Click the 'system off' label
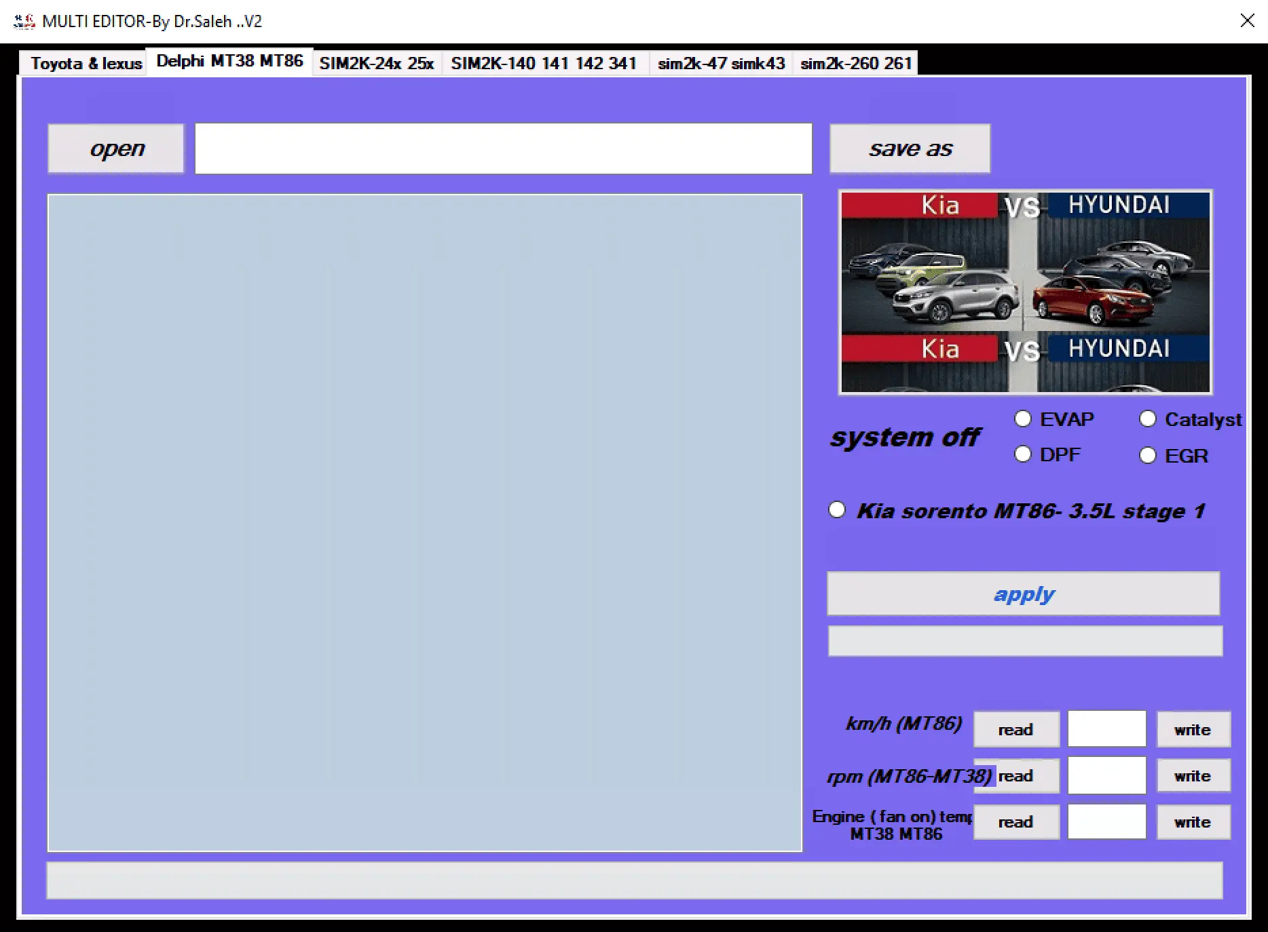The image size is (1268, 932). (906, 438)
